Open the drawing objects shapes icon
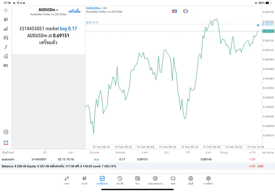This screenshot has width=275, height=192. click(x=6, y=56)
